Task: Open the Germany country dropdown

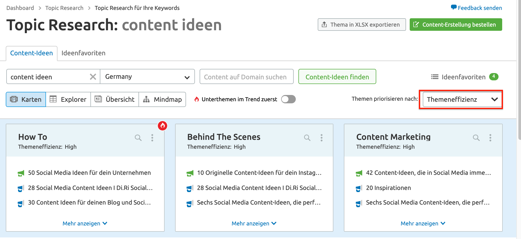Action: pos(147,76)
